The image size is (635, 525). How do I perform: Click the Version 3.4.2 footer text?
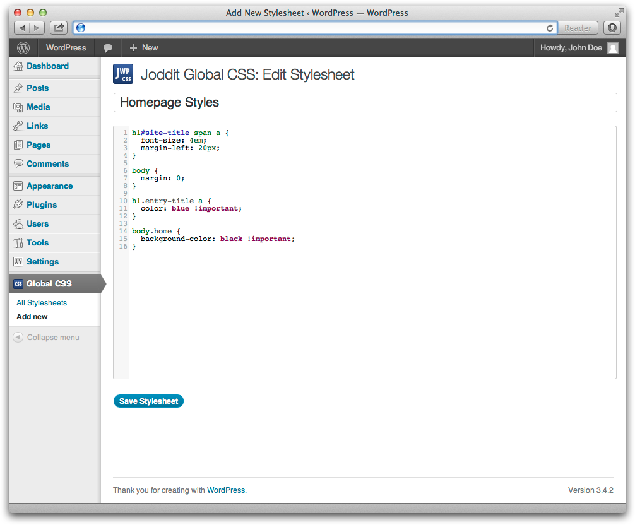pyautogui.click(x=590, y=490)
